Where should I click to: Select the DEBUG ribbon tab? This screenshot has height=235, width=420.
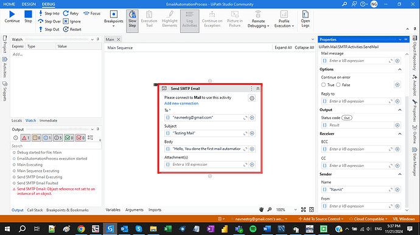pos(49,4)
